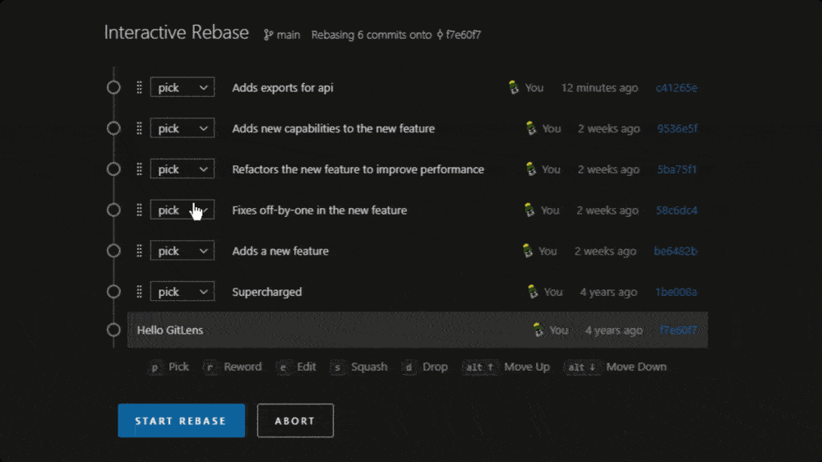Click avatar icon on the Supercharged row
This screenshot has width=822, height=462.
pos(533,292)
